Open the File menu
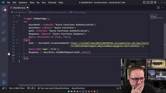Screen dimensions: 166x93 click(9, 3)
